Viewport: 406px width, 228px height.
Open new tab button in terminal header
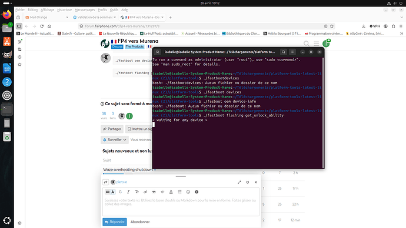[158, 52]
